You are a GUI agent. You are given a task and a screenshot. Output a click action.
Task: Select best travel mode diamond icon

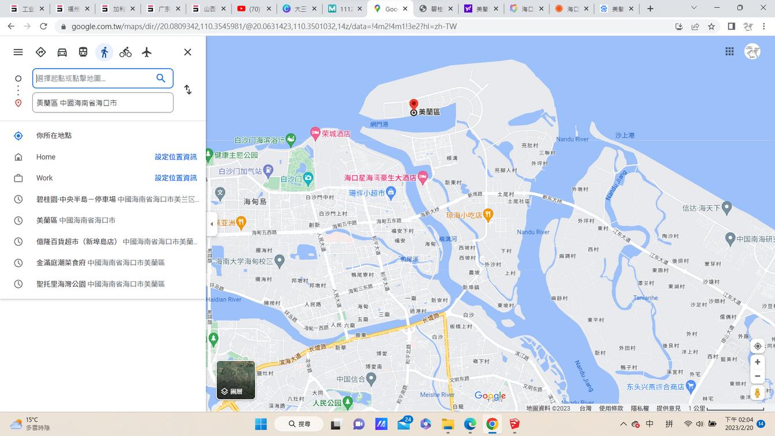(40, 52)
